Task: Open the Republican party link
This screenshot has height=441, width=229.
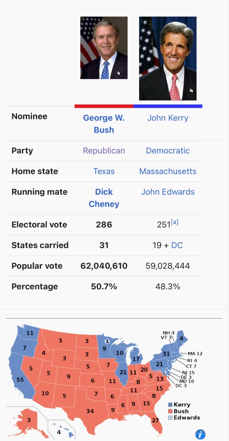Action: [104, 151]
